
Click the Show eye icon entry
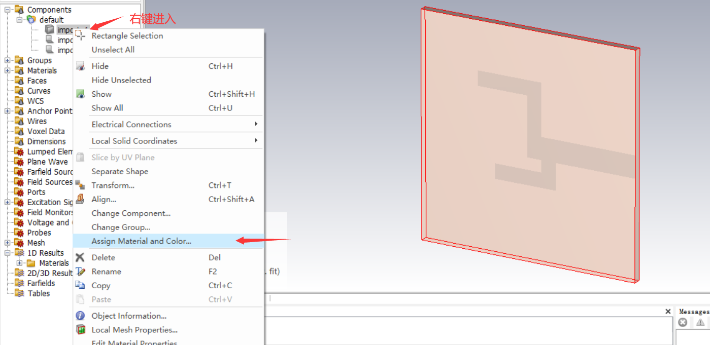pos(80,94)
